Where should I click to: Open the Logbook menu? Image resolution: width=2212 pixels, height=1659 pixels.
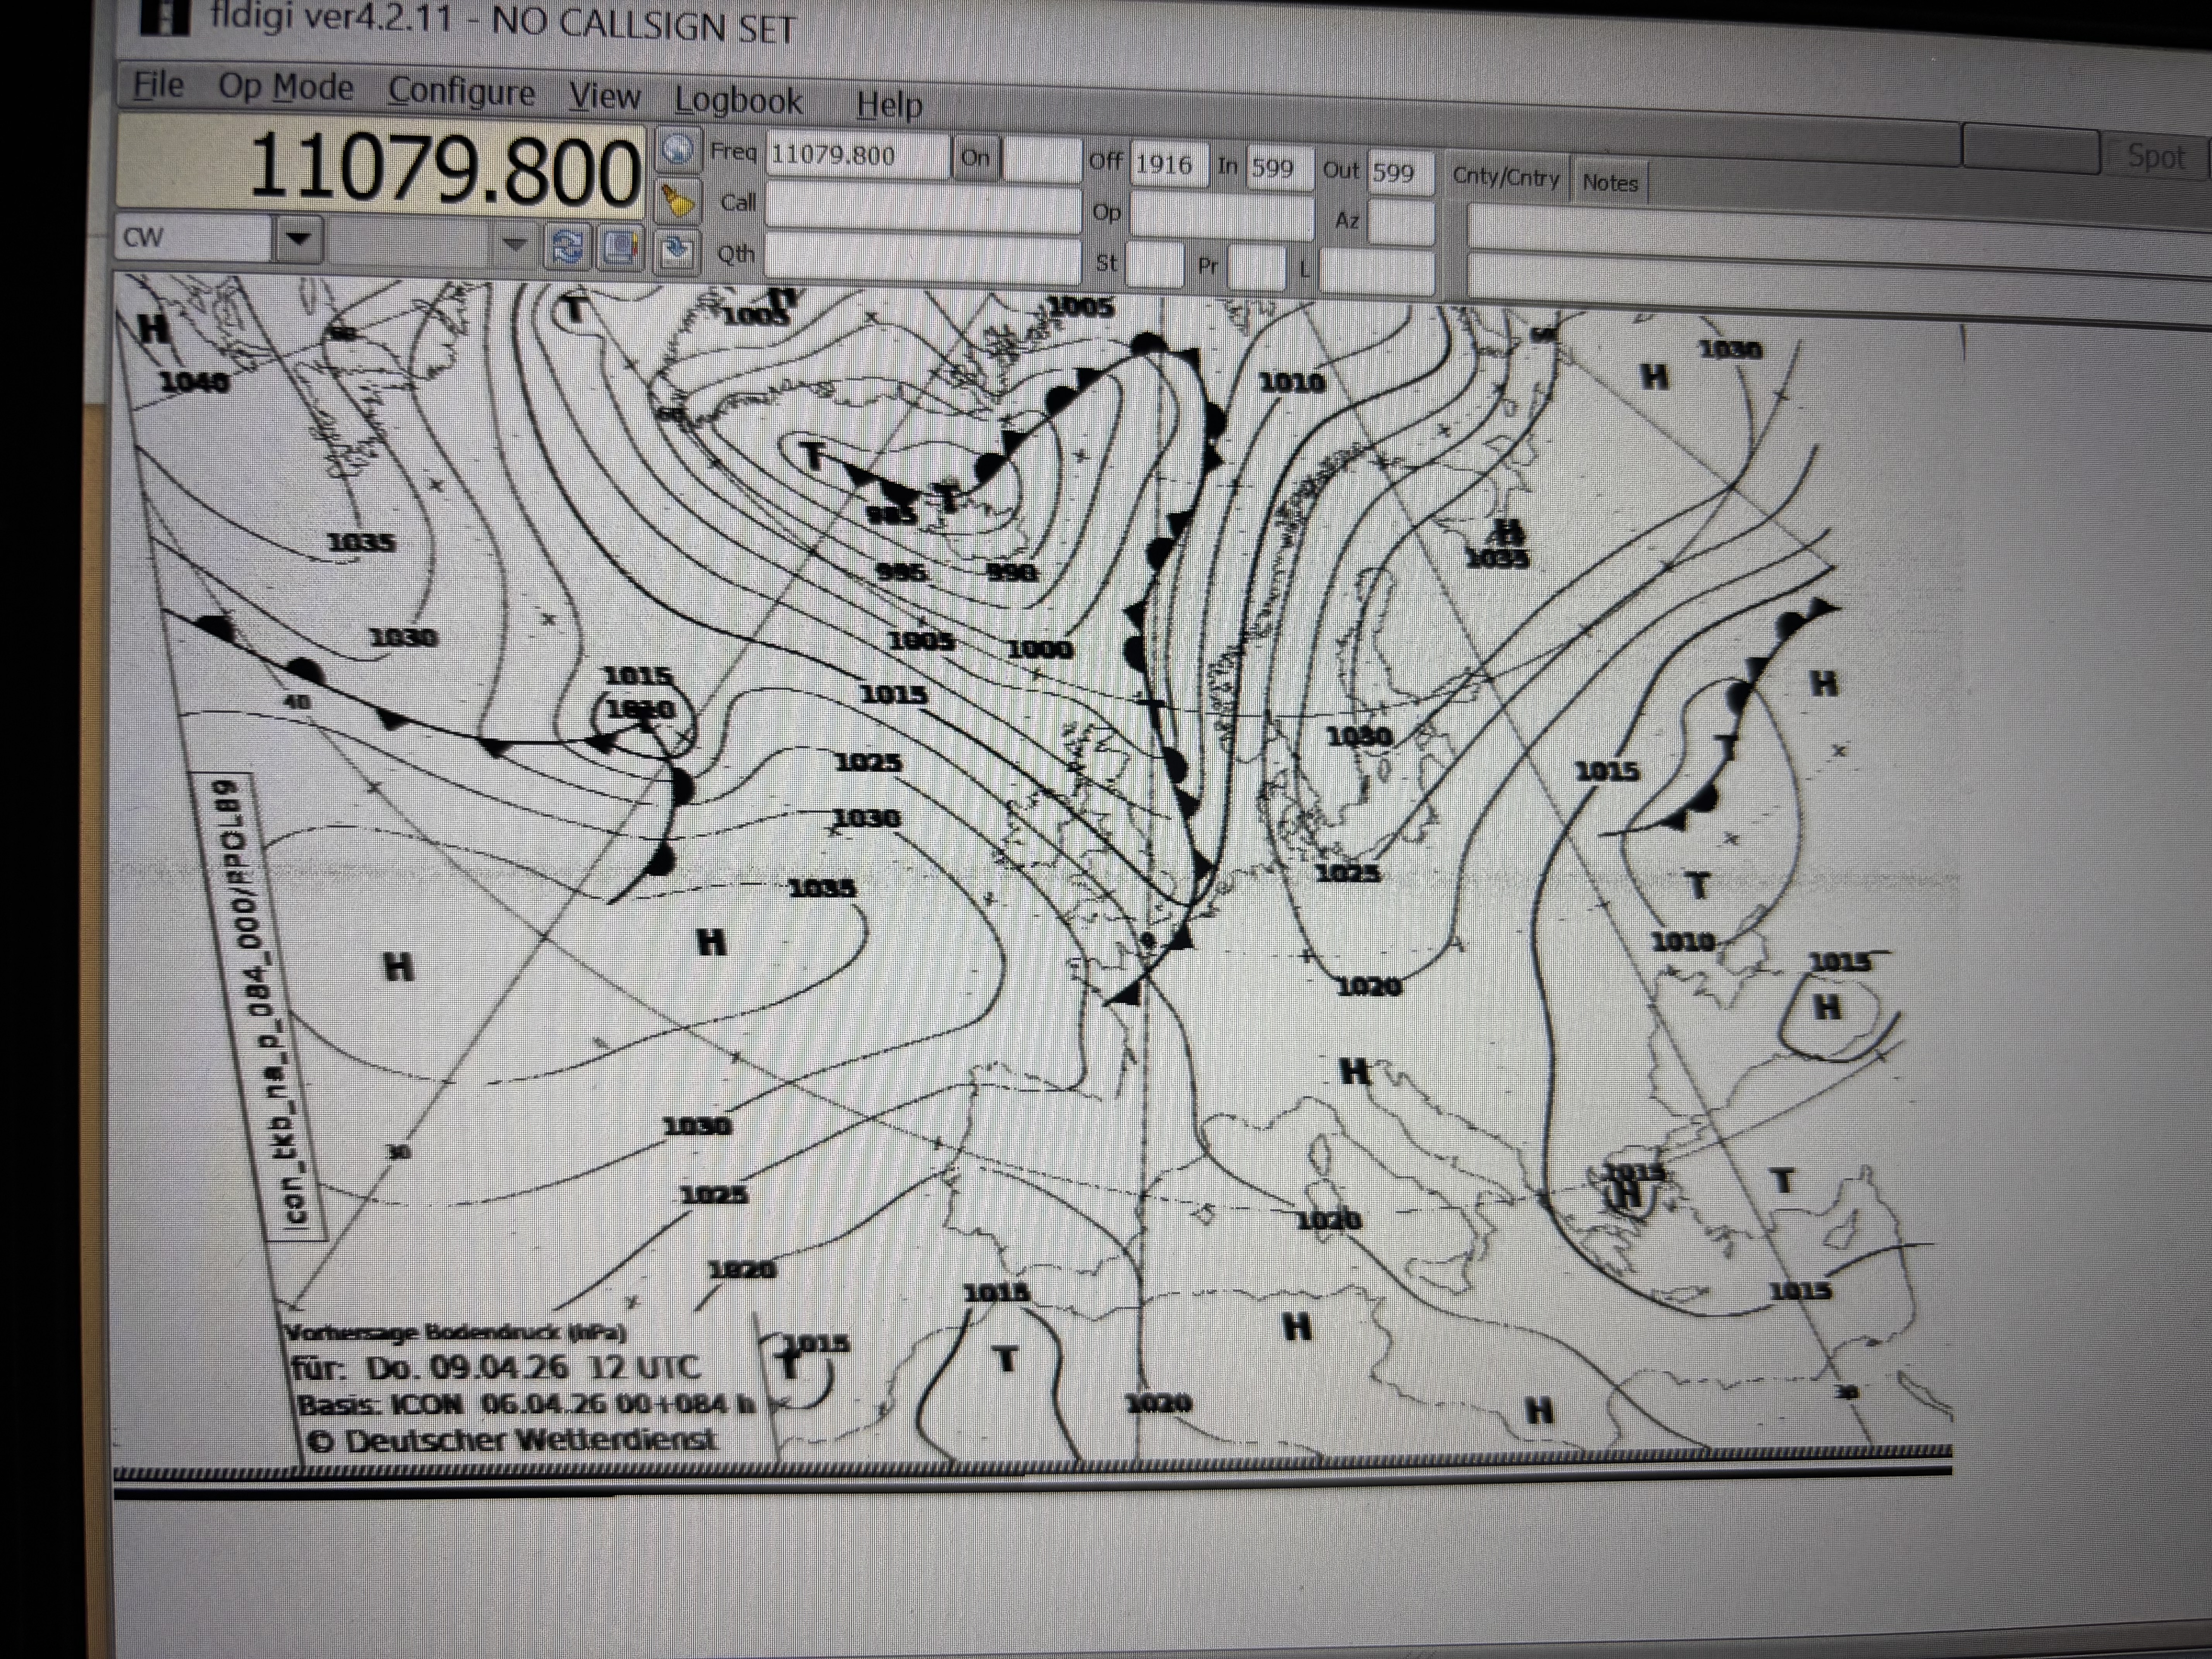click(738, 100)
